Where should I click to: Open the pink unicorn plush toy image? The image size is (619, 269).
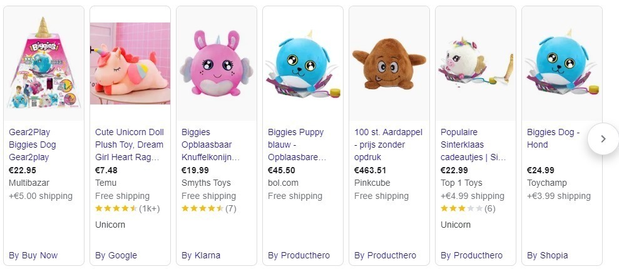click(130, 64)
